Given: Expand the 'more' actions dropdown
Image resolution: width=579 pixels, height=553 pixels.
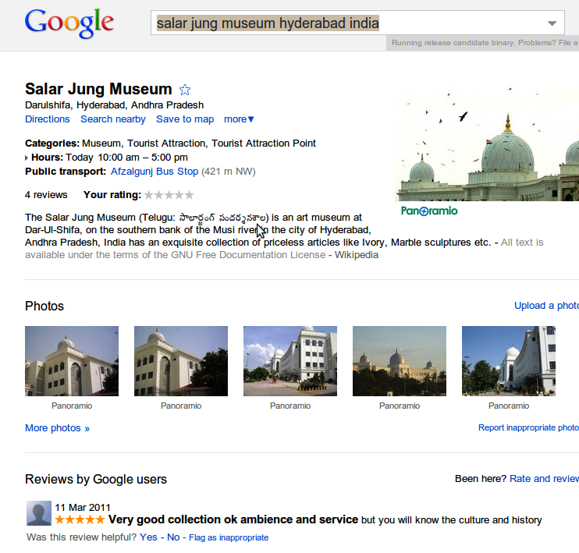Looking at the screenshot, I should pos(239,119).
